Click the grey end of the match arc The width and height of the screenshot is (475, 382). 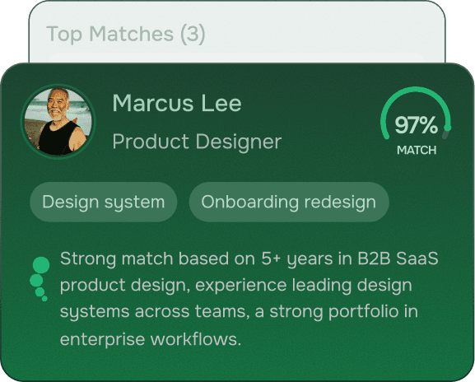(445, 134)
